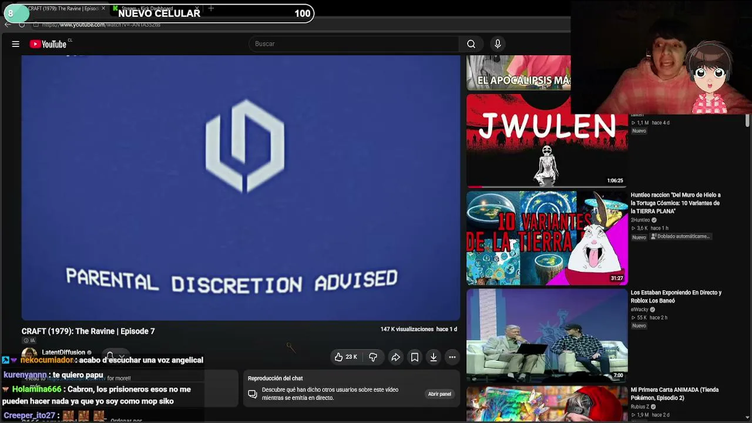Viewport: 752px width, 423px height.
Task: Click the 3,6 K views text of Huntleo video
Action: pyautogui.click(x=640, y=229)
